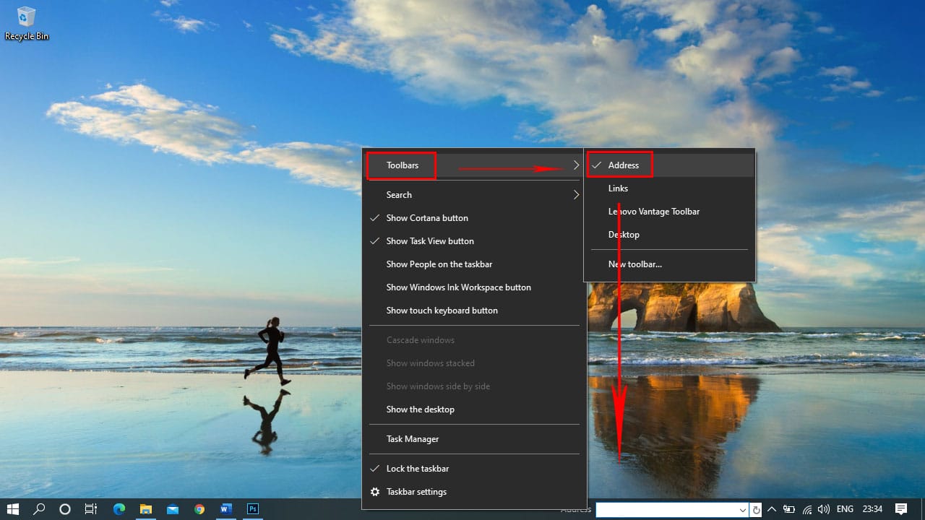925x520 pixels.
Task: Launch Photoshop from the taskbar
Action: (x=253, y=509)
